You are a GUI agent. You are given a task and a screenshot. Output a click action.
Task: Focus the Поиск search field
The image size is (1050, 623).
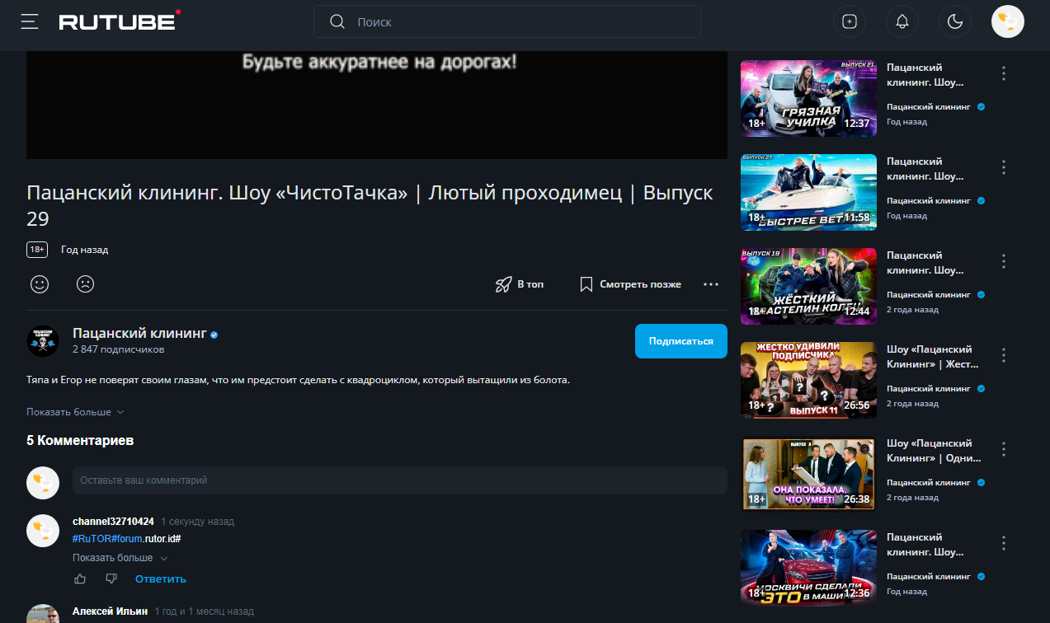506,21
